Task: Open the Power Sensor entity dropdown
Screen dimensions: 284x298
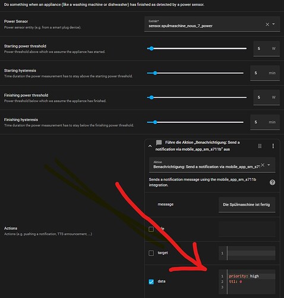Action: coord(273,24)
